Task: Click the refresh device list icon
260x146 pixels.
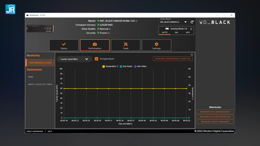Action: click(x=192, y=22)
